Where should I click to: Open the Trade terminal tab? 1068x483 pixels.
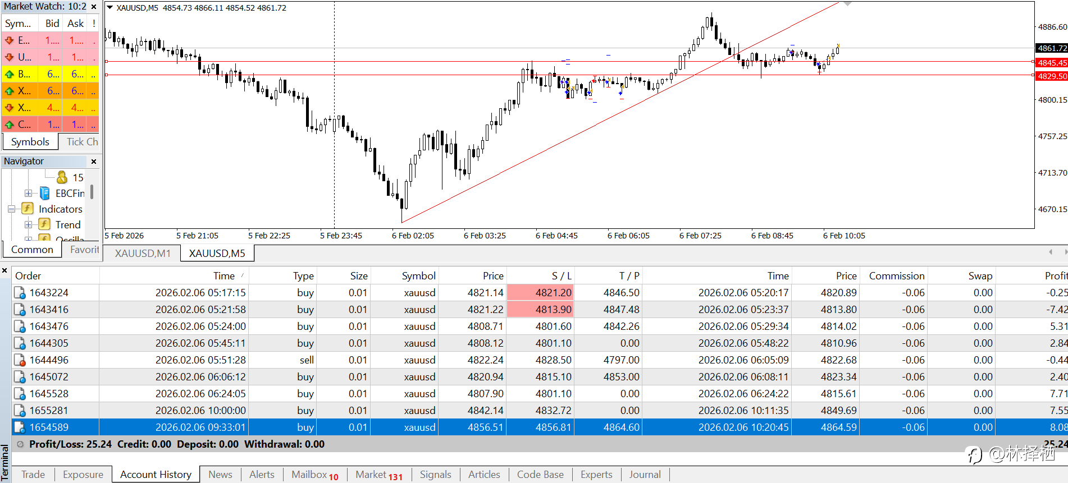[33, 475]
